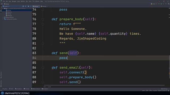The image size is (170, 95).
Task: Click Run with Coverage icon
Action: pyautogui.click(x=164, y=4)
